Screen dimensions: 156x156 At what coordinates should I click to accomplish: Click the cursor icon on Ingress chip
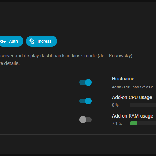coord(32,41)
